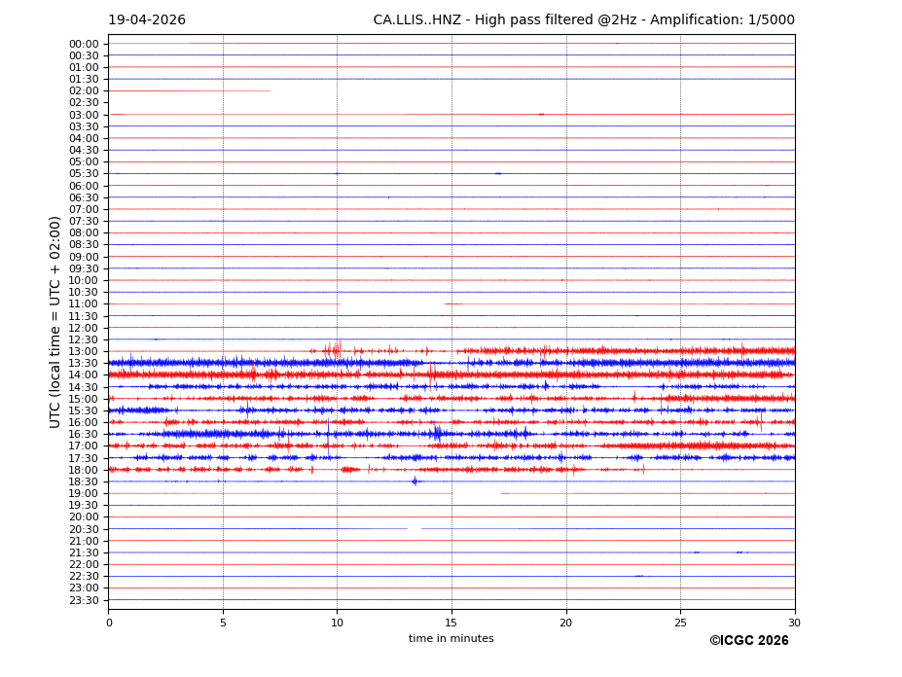Select the 13:00 time row label
This screenshot has width=902, height=677.
click(x=83, y=351)
